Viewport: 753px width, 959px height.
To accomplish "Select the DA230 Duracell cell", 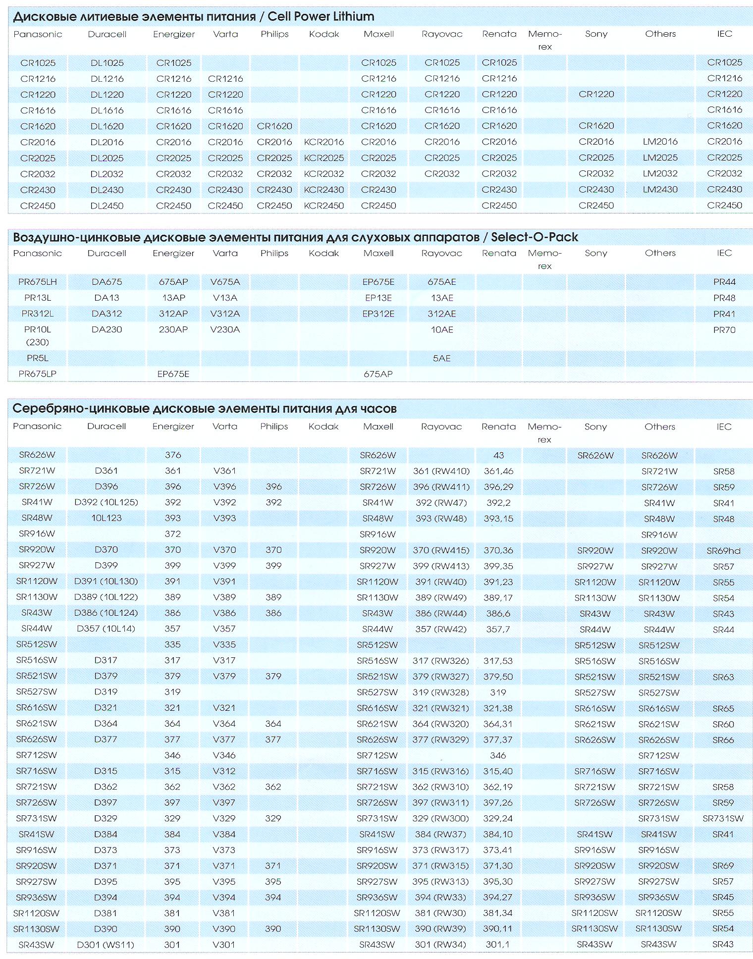I will click(107, 329).
